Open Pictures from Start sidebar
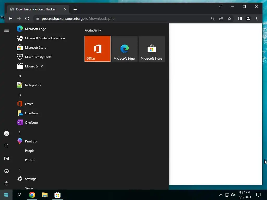The width and height of the screenshot is (267, 200). pyautogui.click(x=7, y=158)
